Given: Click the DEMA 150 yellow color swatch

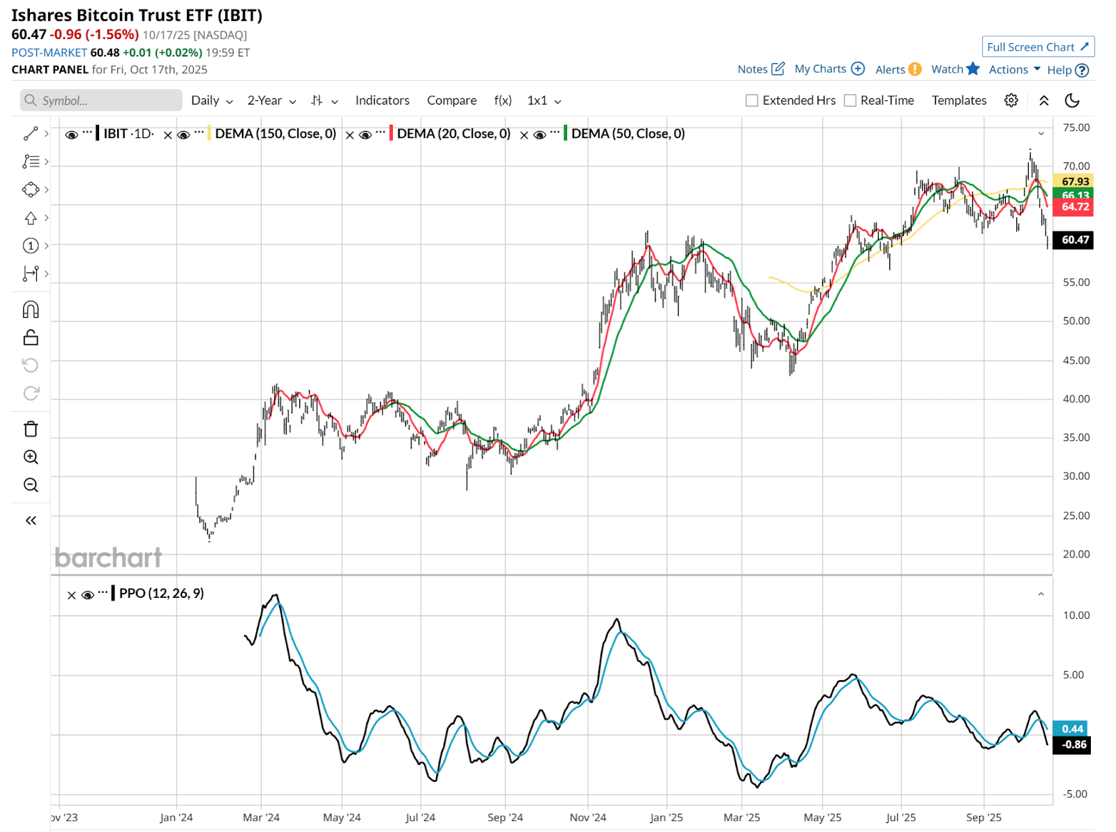Looking at the screenshot, I should (209, 133).
